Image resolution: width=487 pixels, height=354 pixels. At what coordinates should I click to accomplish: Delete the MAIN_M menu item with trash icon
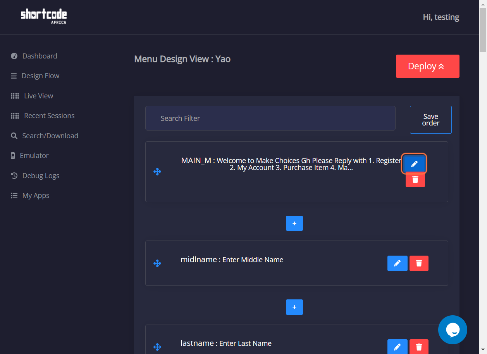point(415,179)
